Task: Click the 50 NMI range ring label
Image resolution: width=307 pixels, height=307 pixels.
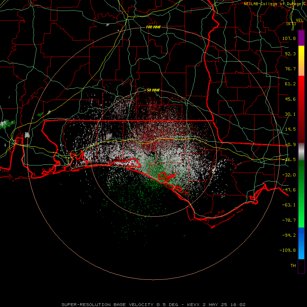Action: point(153,90)
